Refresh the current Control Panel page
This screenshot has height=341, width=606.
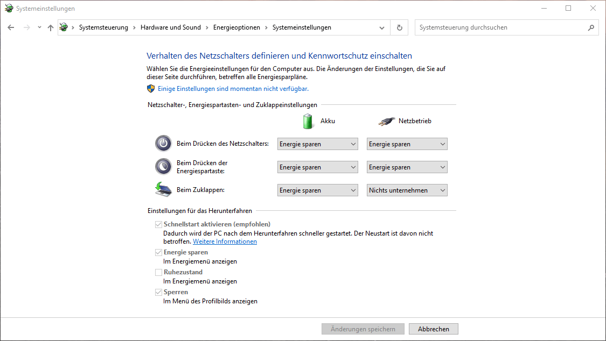(399, 27)
